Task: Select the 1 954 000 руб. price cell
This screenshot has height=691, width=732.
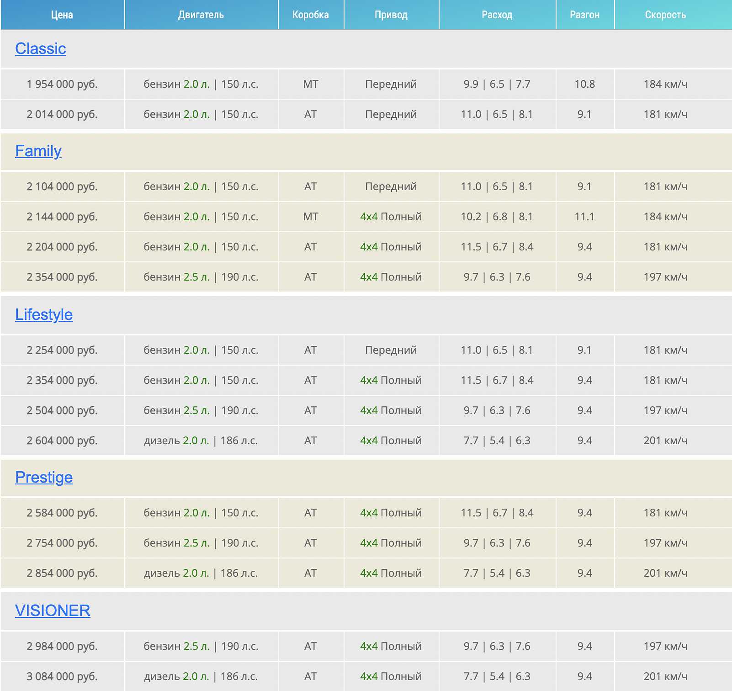Action: pyautogui.click(x=62, y=84)
